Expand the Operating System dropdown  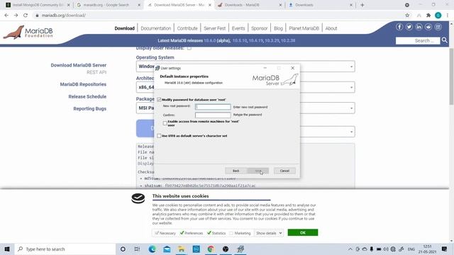(x=351, y=67)
